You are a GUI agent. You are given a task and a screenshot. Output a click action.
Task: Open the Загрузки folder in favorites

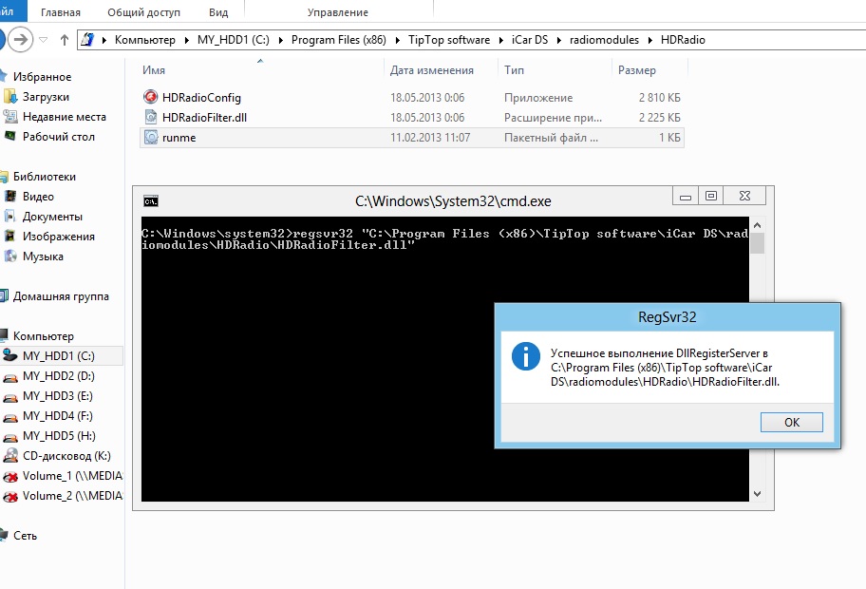(46, 97)
